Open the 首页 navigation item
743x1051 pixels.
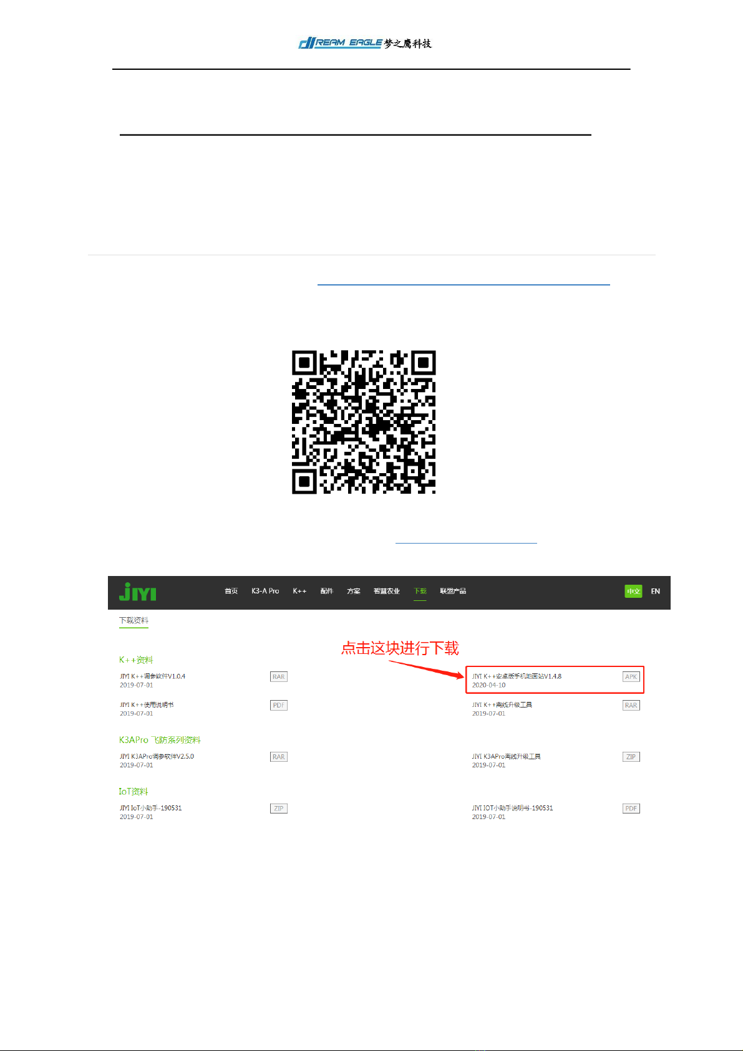tap(231, 591)
